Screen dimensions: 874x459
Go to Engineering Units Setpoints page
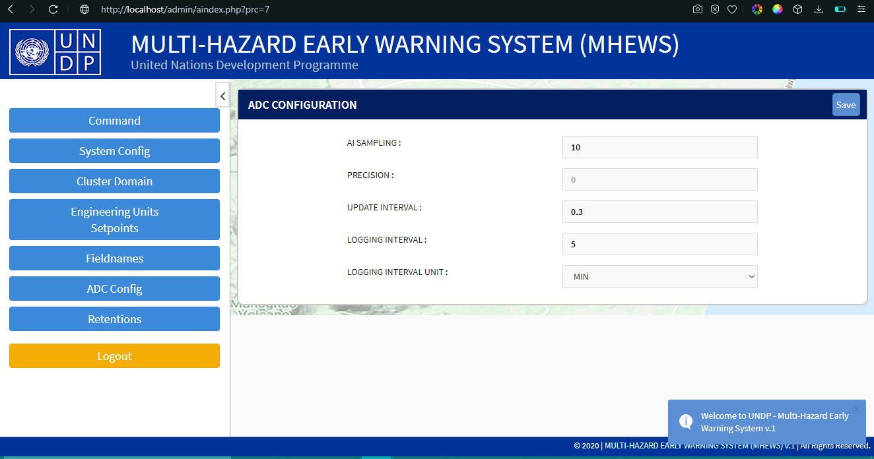click(x=114, y=220)
